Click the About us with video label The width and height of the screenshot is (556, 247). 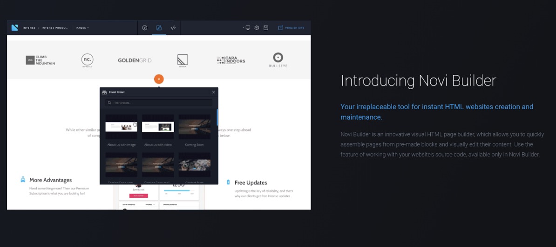[x=158, y=145]
